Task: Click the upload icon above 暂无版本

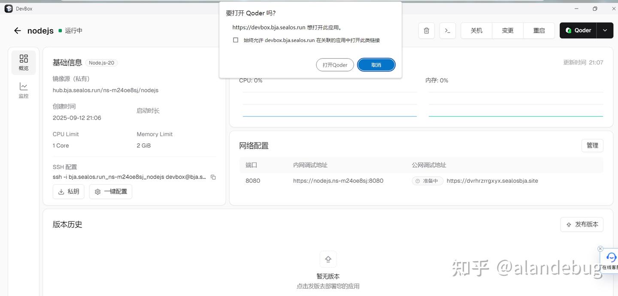Action: coord(328,259)
